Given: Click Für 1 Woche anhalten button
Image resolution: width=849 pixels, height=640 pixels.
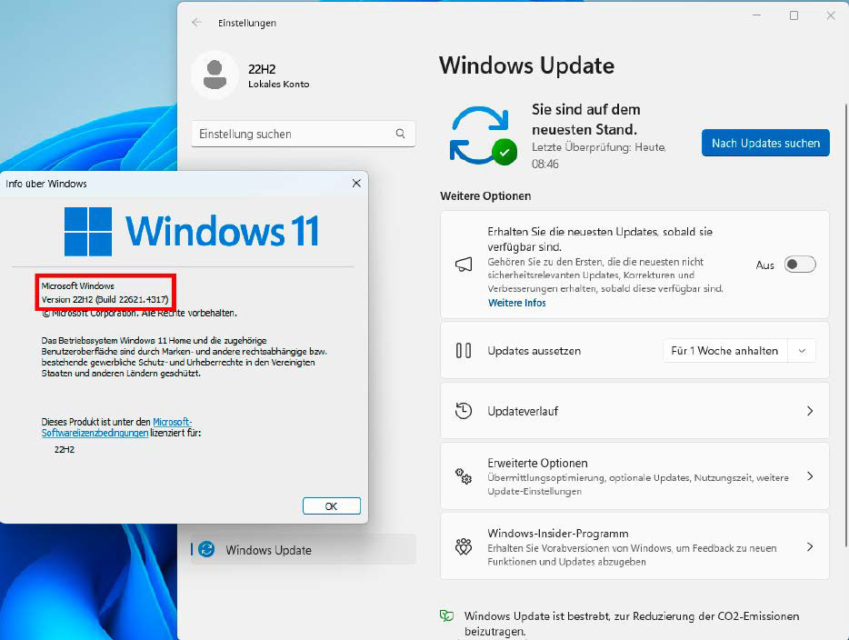Looking at the screenshot, I should tap(725, 351).
